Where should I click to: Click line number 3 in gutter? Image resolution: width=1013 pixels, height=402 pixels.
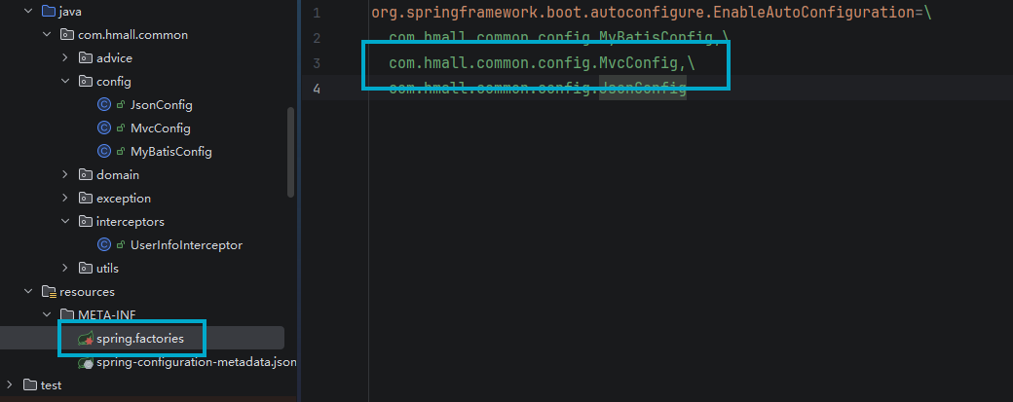316,63
